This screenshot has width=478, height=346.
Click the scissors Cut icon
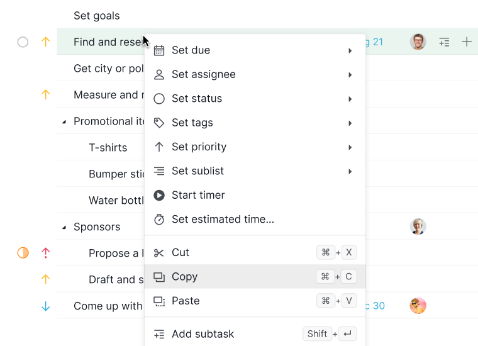[x=159, y=253]
